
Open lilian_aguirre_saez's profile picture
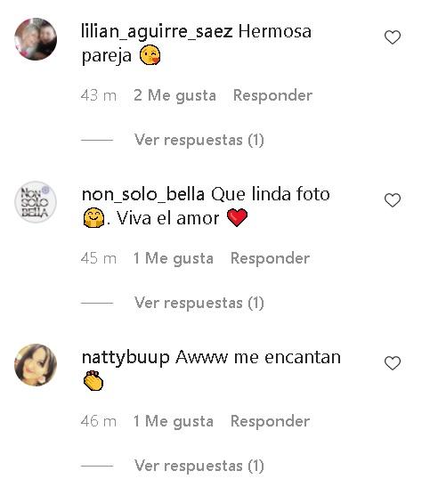(36, 39)
